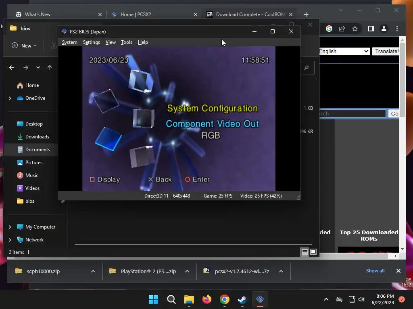Open the bios folder in sidebar
This screenshot has height=309, width=413.
click(x=29, y=201)
